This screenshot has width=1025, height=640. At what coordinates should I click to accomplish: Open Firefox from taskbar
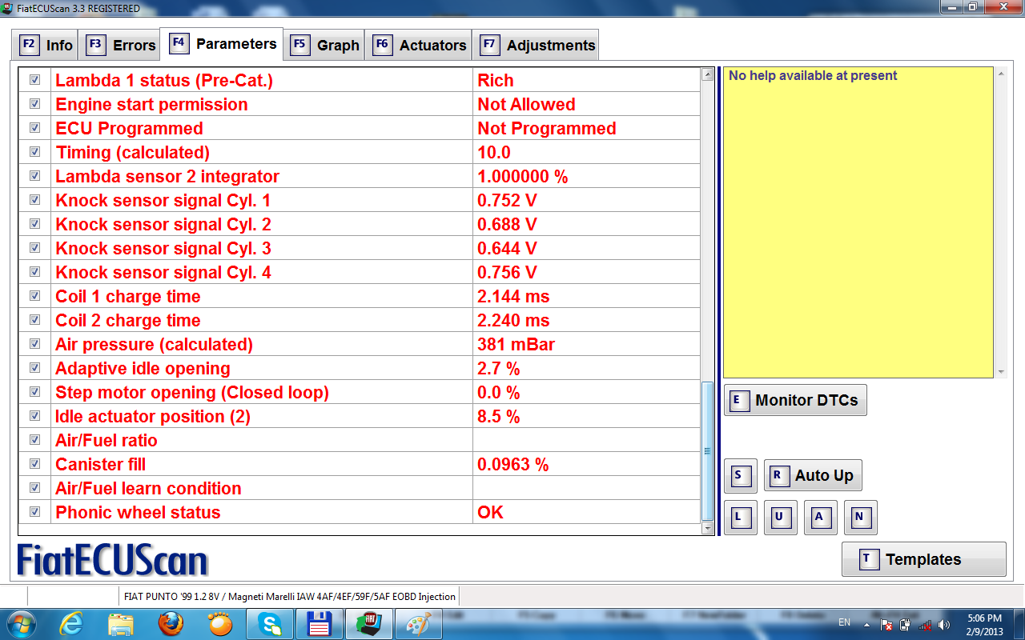[171, 624]
